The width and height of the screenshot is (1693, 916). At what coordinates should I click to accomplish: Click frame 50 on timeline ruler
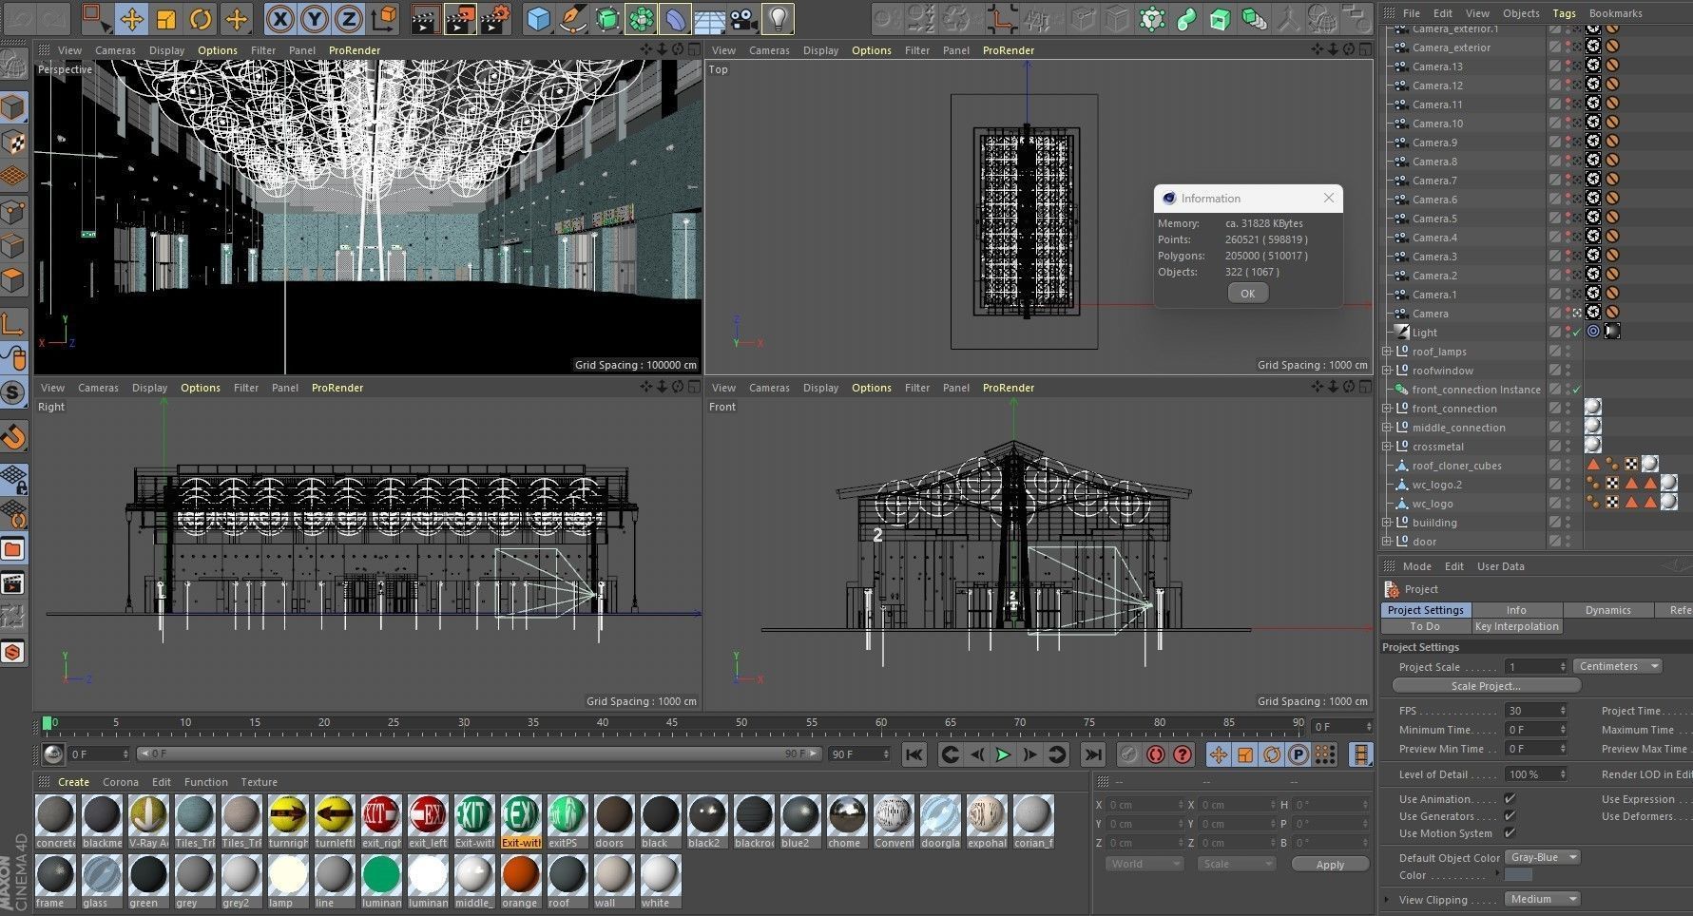741,723
